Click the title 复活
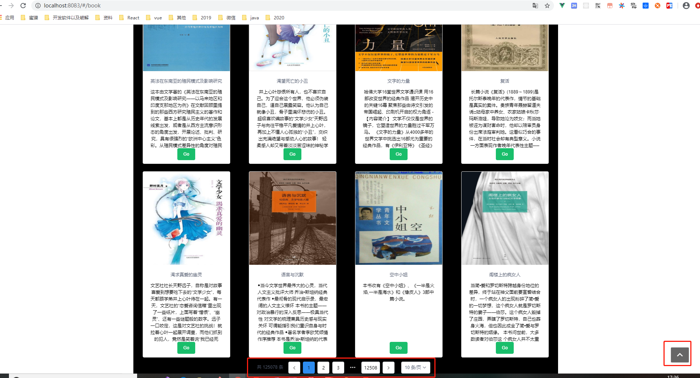 point(505,81)
